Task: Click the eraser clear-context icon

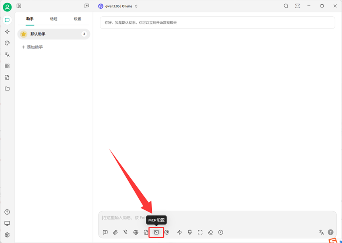Action: 211,232
